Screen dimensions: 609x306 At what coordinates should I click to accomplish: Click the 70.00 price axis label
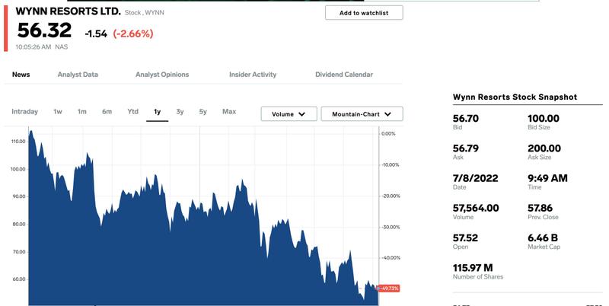[x=19, y=252]
